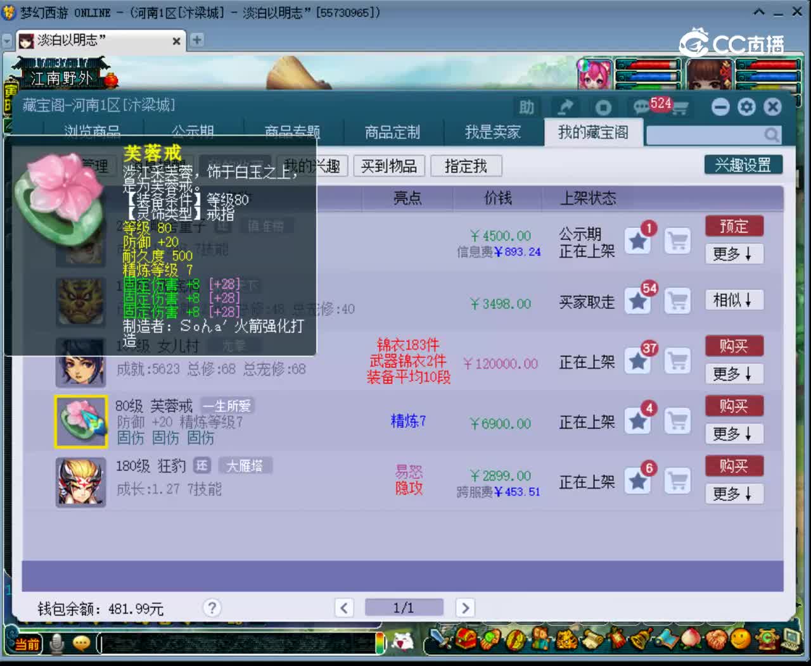
Task: Click the peach icon in bottom toolbar
Action: coord(691,639)
